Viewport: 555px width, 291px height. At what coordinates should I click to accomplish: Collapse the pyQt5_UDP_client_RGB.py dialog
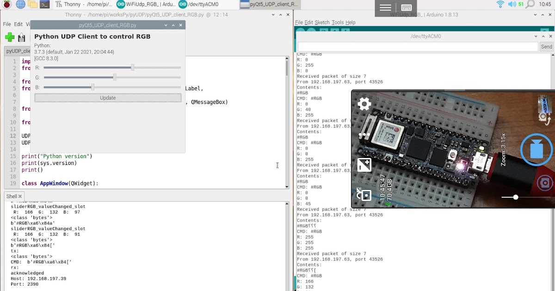[166, 25]
